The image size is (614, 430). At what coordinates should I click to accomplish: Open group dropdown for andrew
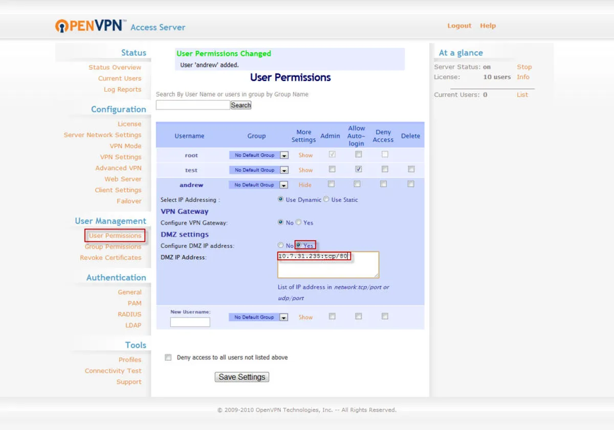[259, 185]
